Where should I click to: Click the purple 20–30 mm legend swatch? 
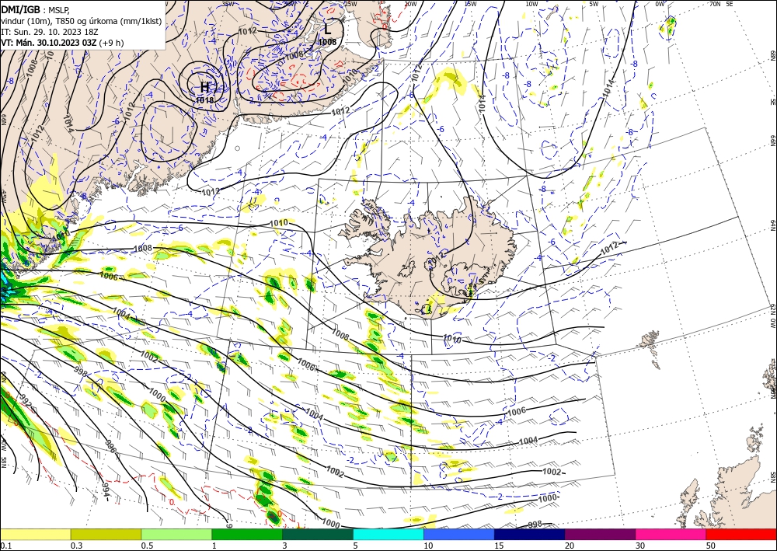tap(600, 534)
